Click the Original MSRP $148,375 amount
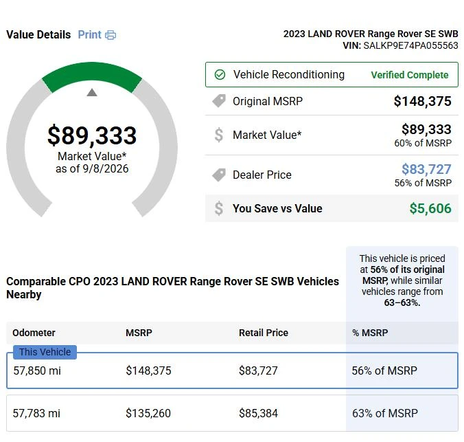The width and height of the screenshot is (464, 442). 422,101
